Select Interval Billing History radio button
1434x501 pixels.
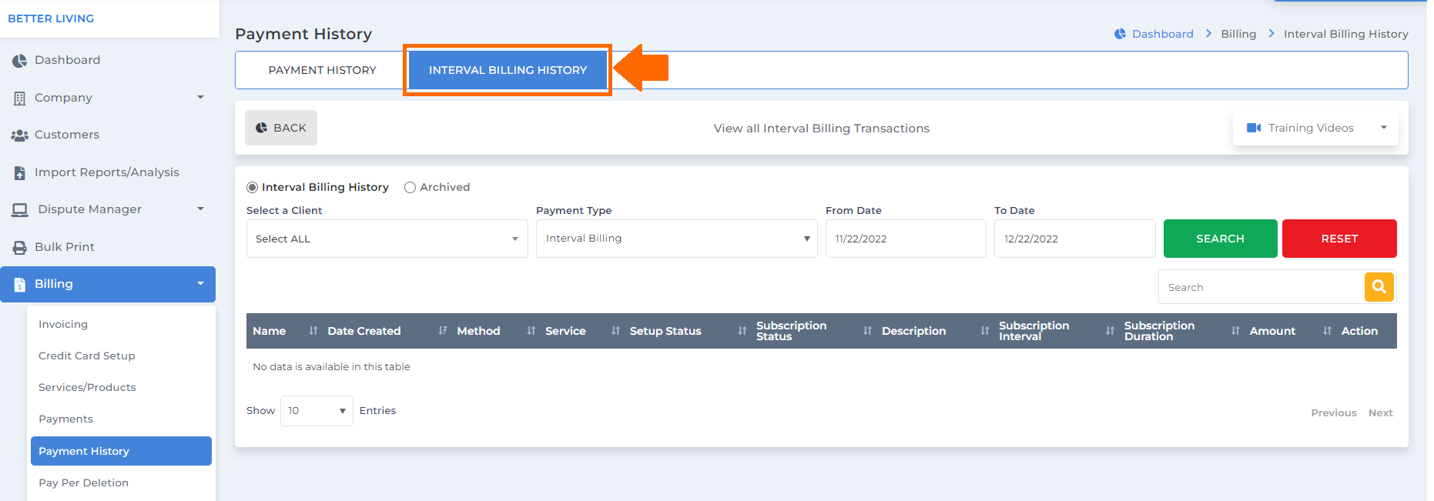(252, 188)
